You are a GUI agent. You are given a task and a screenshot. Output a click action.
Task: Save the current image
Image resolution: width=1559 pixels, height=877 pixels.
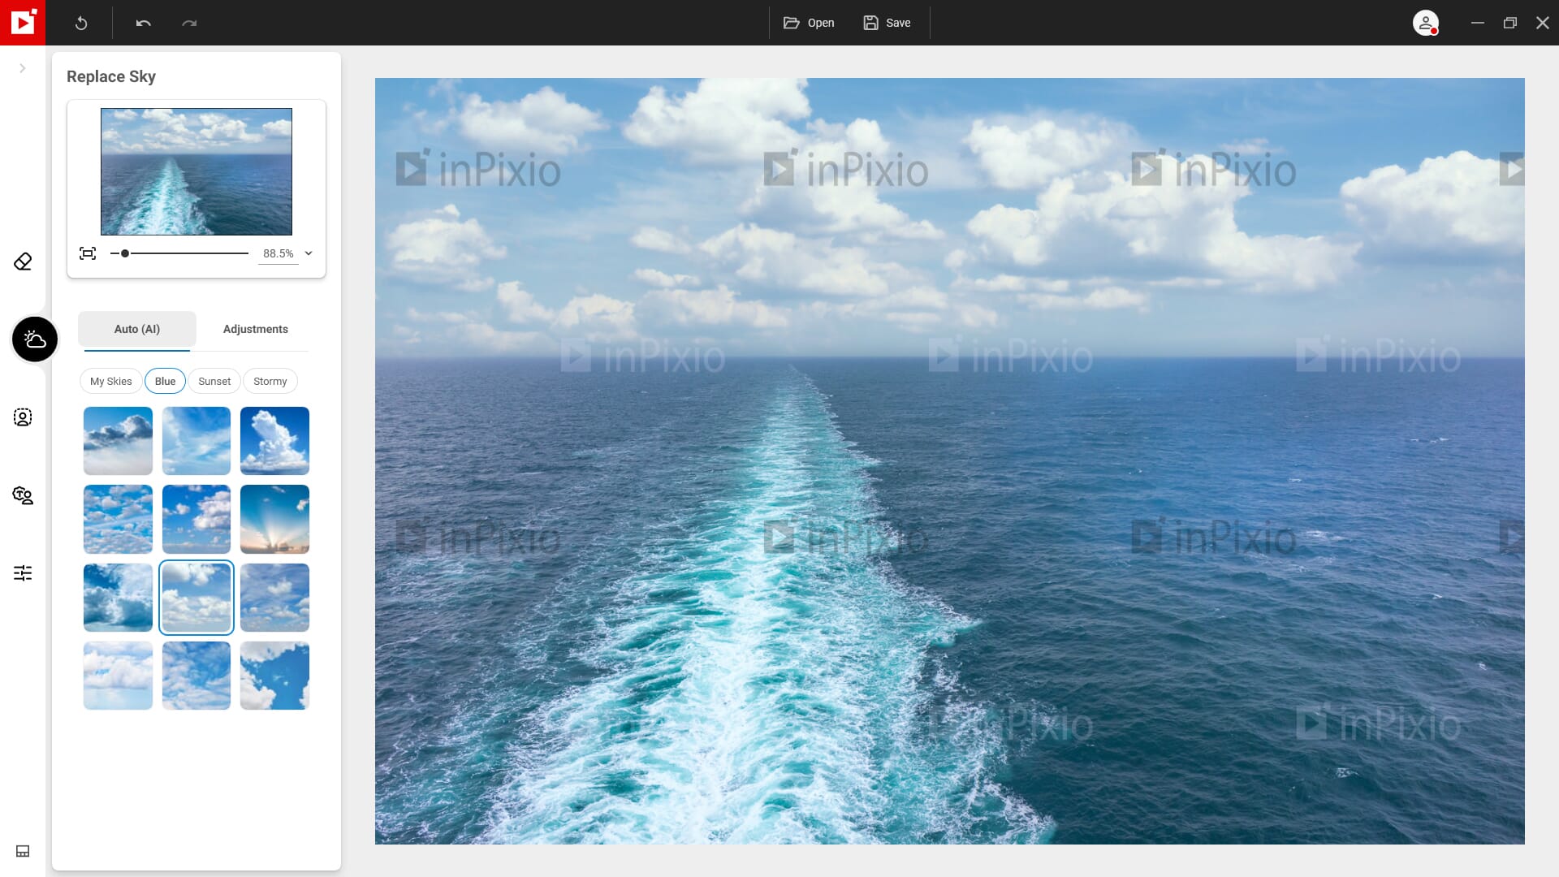pyautogui.click(x=887, y=23)
